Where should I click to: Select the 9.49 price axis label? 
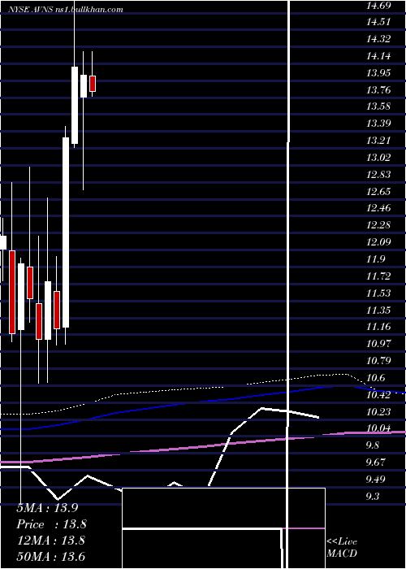[375, 480]
